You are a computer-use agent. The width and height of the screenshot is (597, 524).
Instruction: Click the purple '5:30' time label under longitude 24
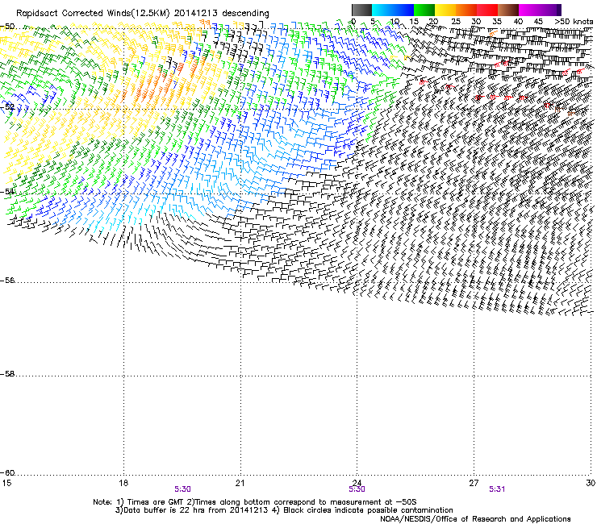(357, 489)
